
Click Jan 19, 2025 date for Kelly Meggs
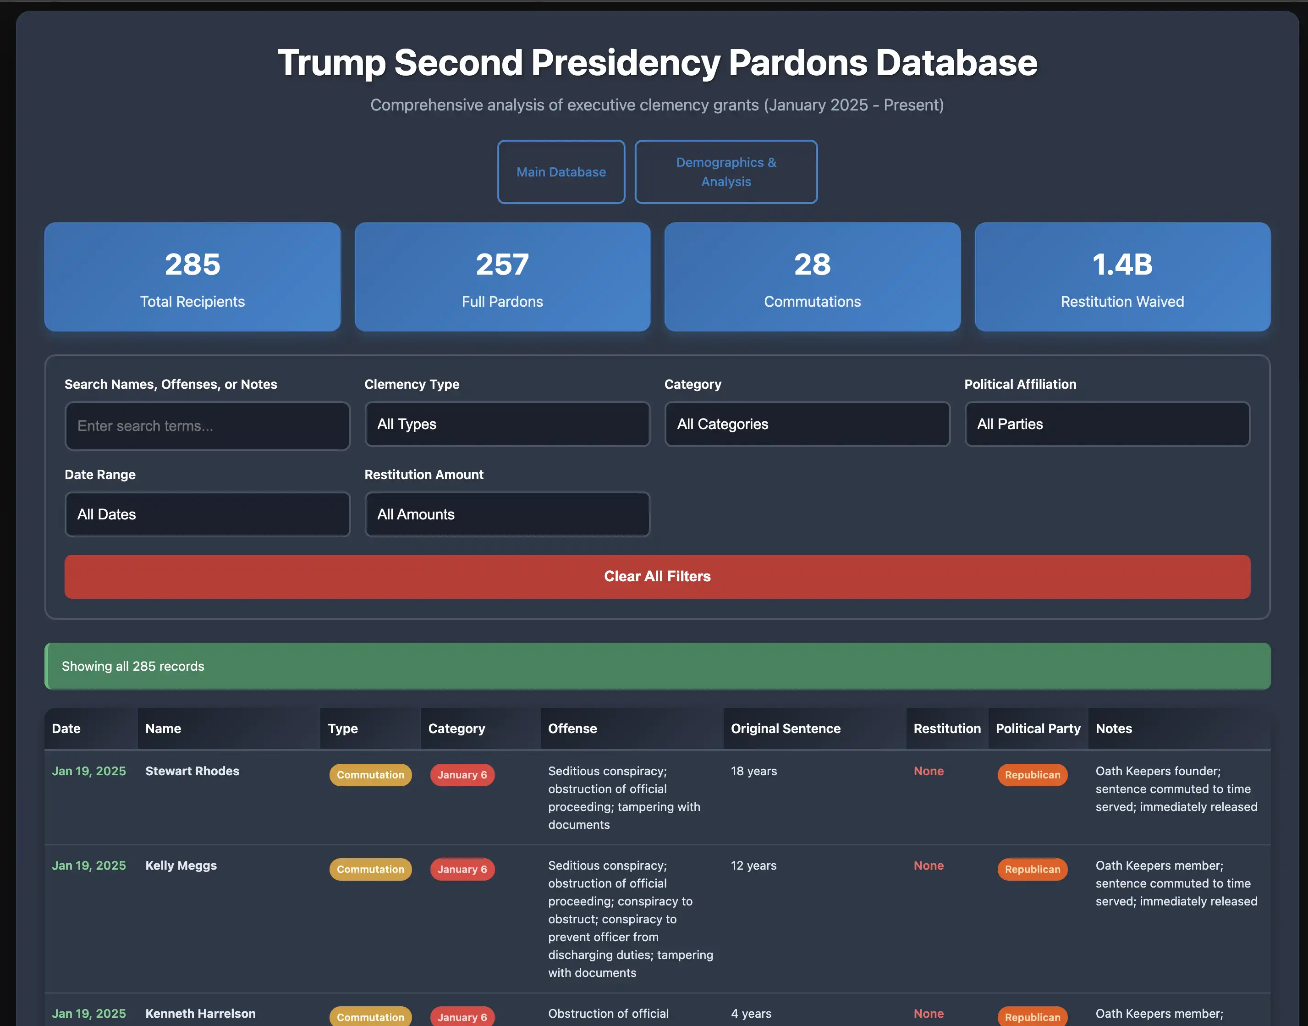pyautogui.click(x=89, y=866)
